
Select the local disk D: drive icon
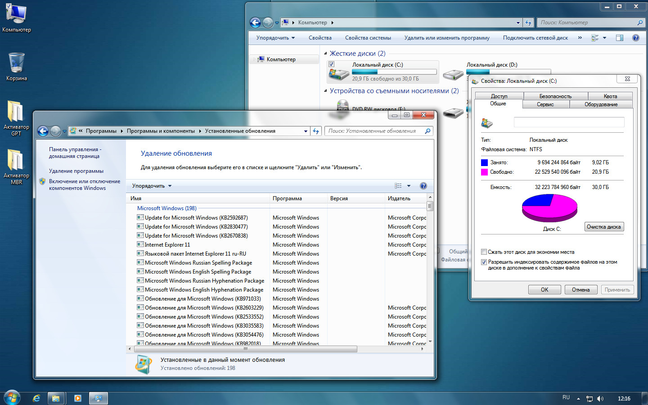(453, 74)
